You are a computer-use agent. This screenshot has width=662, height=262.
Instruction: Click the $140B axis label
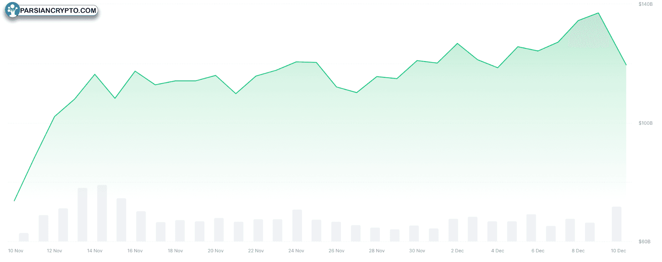coord(645,4)
